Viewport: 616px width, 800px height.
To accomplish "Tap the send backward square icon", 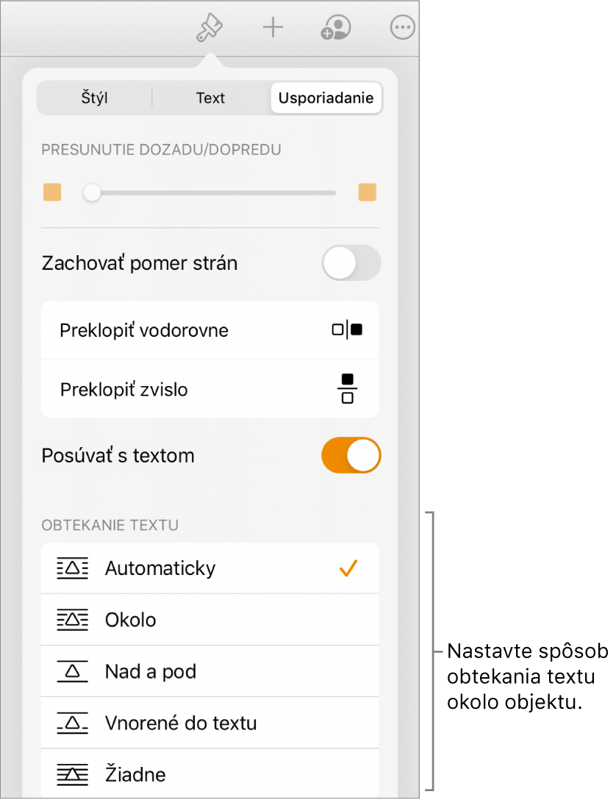I will coord(53,193).
